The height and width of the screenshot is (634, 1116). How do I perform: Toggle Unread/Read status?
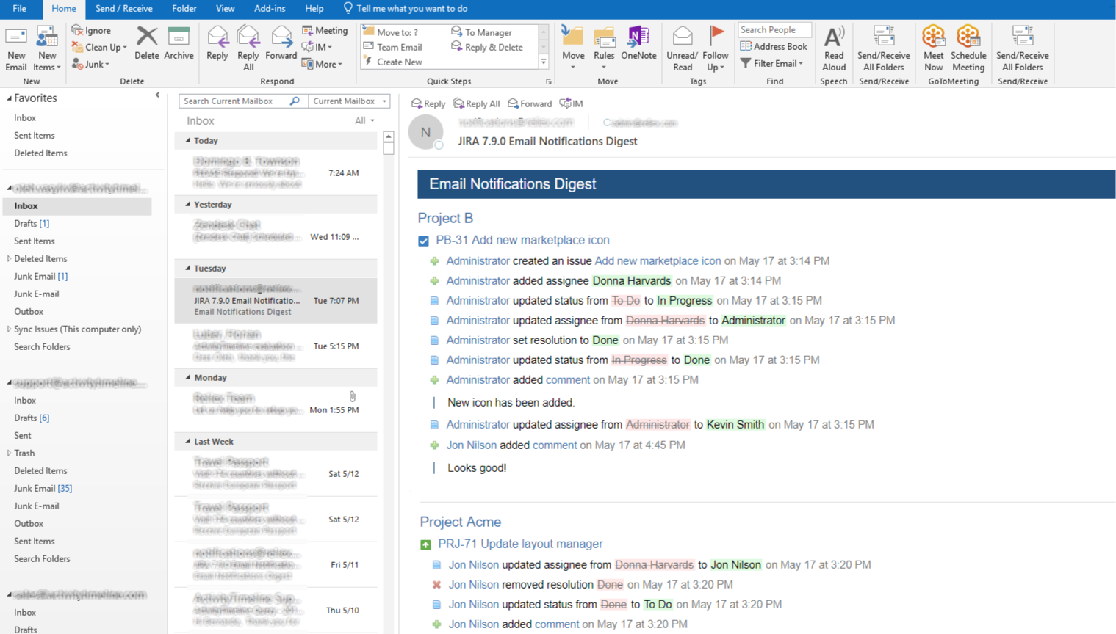[x=683, y=48]
